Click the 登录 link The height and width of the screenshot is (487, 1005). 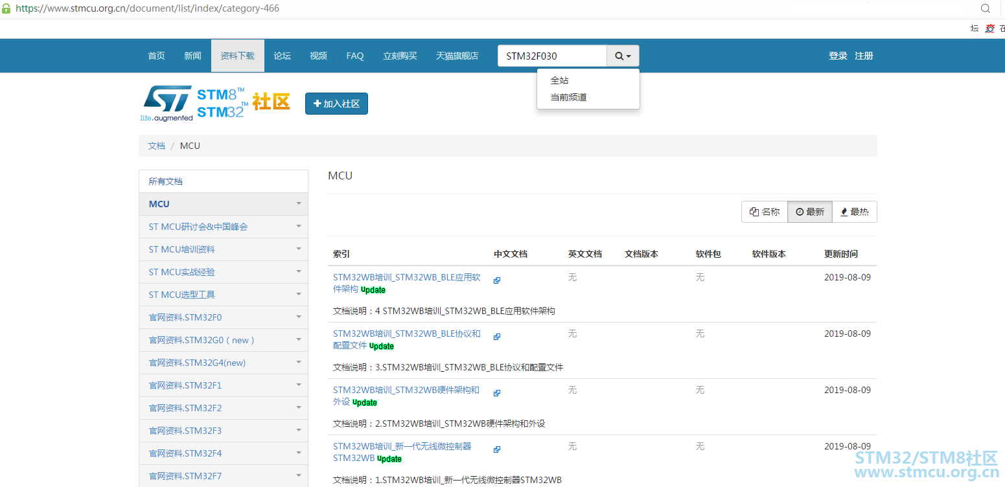(x=838, y=56)
